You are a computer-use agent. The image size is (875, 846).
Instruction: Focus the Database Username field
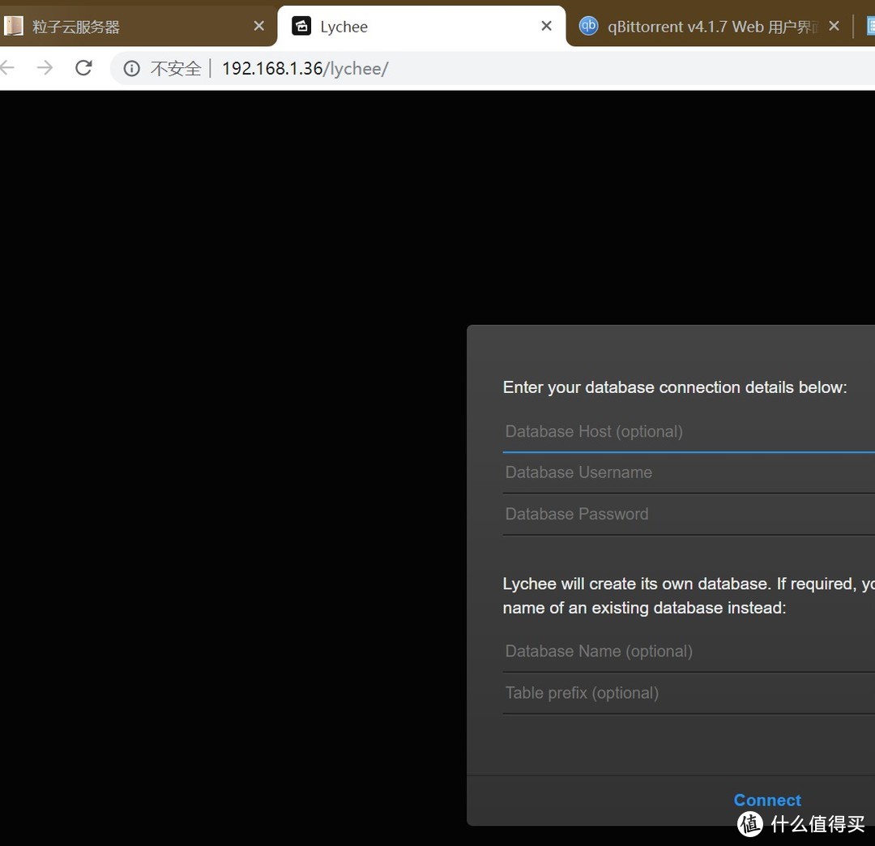tap(689, 472)
